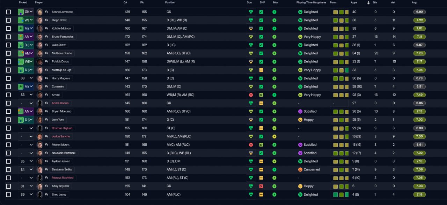
Task: Open Noussair Mazraoui's player name button
Action: 64,153
